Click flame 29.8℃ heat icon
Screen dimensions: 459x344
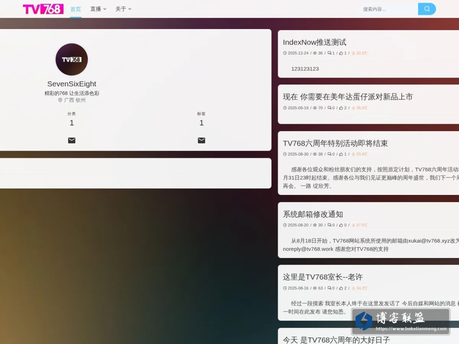(x=353, y=154)
